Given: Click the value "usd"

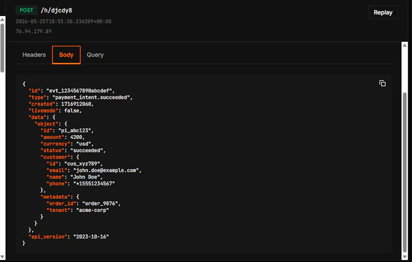Looking at the screenshot, I should tap(84, 144).
